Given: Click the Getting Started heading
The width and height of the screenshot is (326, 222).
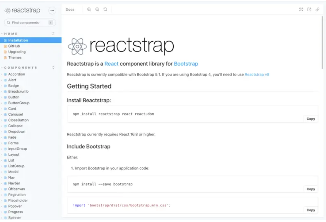Looking at the screenshot, I should (89, 86).
